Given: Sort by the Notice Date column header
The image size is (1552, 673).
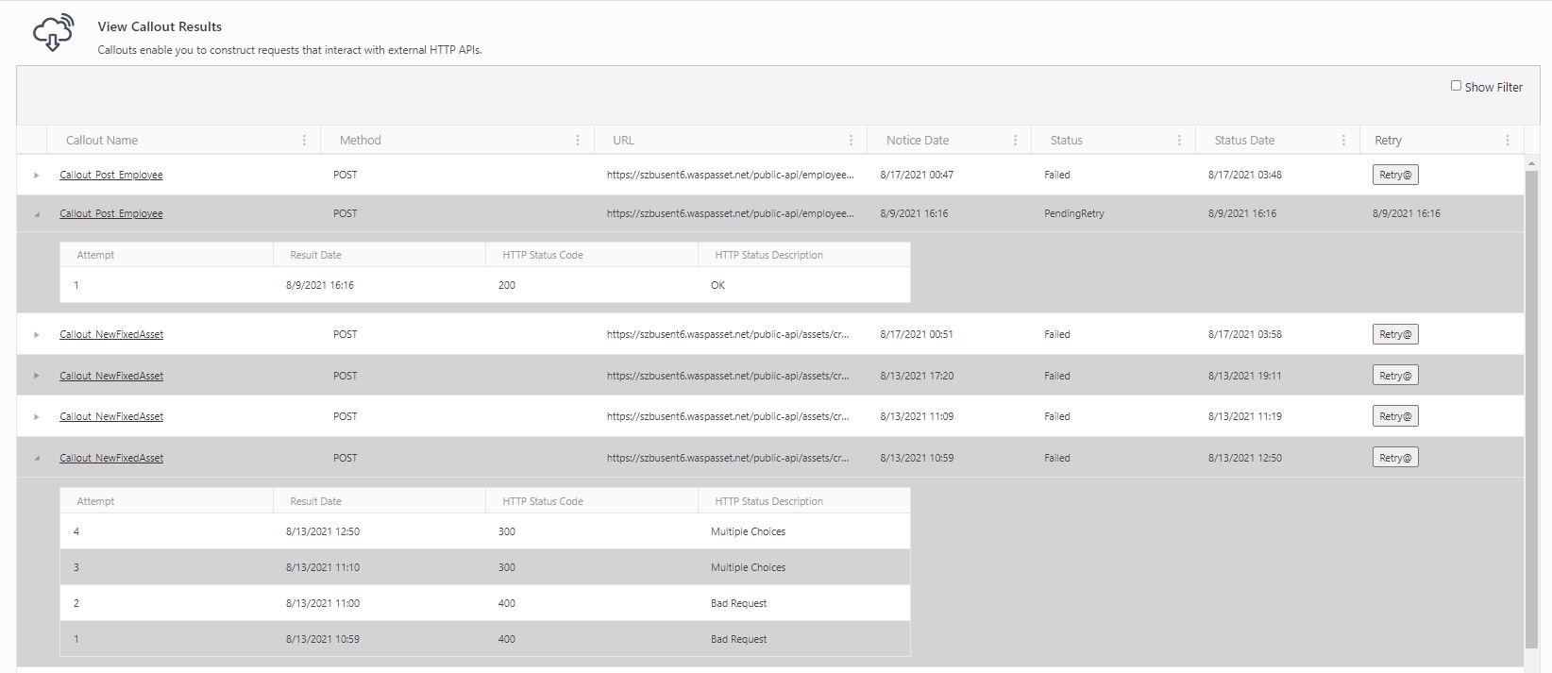Looking at the screenshot, I should click(x=918, y=140).
